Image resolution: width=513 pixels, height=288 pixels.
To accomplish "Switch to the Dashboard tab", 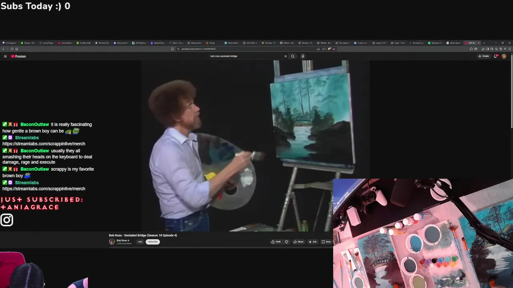I will (x=139, y=43).
